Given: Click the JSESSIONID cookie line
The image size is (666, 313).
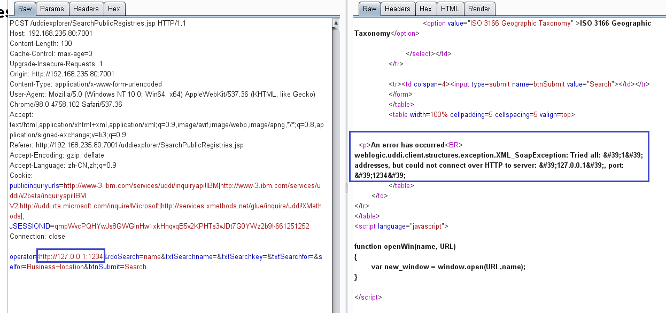Looking at the screenshot, I should [159, 226].
